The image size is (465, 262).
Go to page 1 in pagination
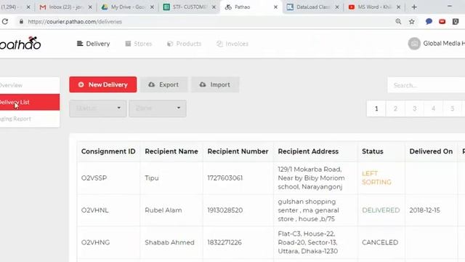click(376, 108)
